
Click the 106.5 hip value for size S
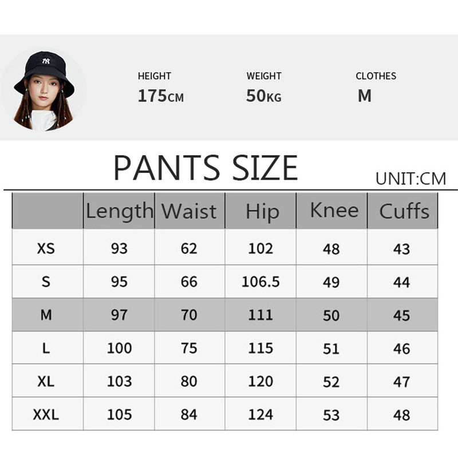(x=260, y=282)
